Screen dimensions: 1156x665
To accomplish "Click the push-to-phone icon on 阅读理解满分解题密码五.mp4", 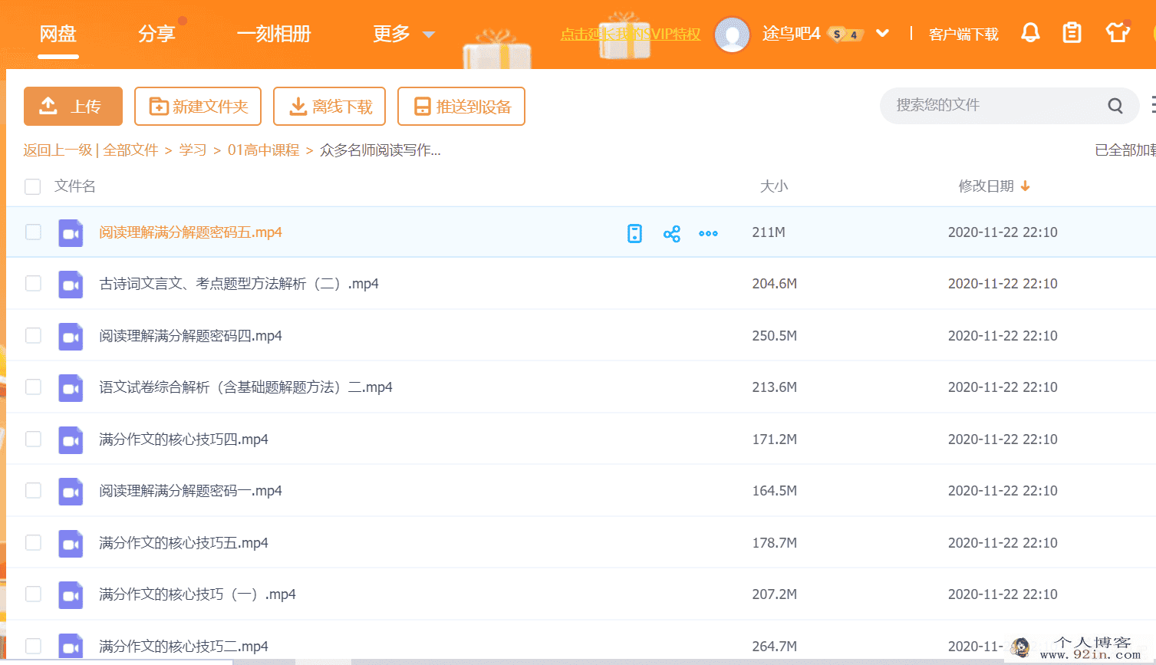I will tap(634, 233).
